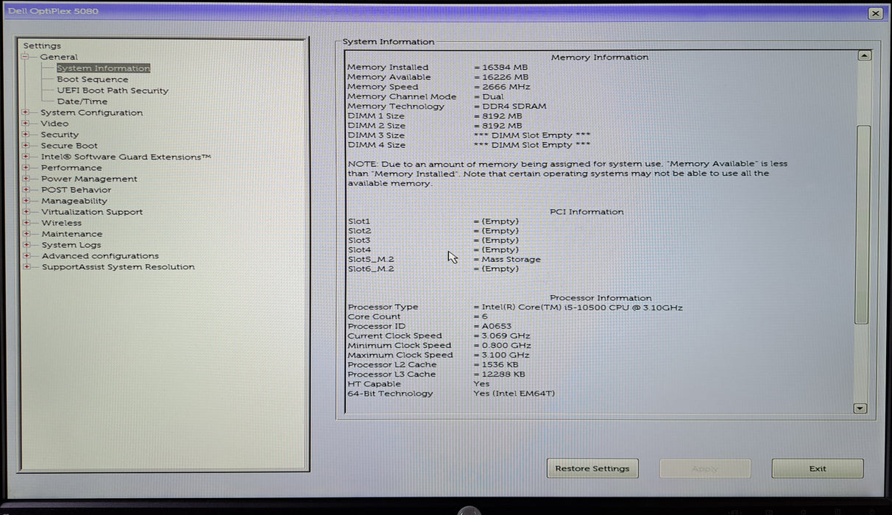Expand the Video settings node
This screenshot has width=892, height=515.
click(26, 124)
